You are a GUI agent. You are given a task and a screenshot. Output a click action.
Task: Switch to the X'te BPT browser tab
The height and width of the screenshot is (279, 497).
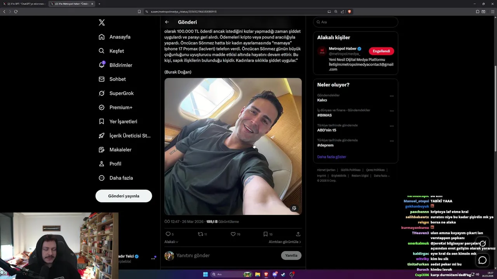click(24, 4)
